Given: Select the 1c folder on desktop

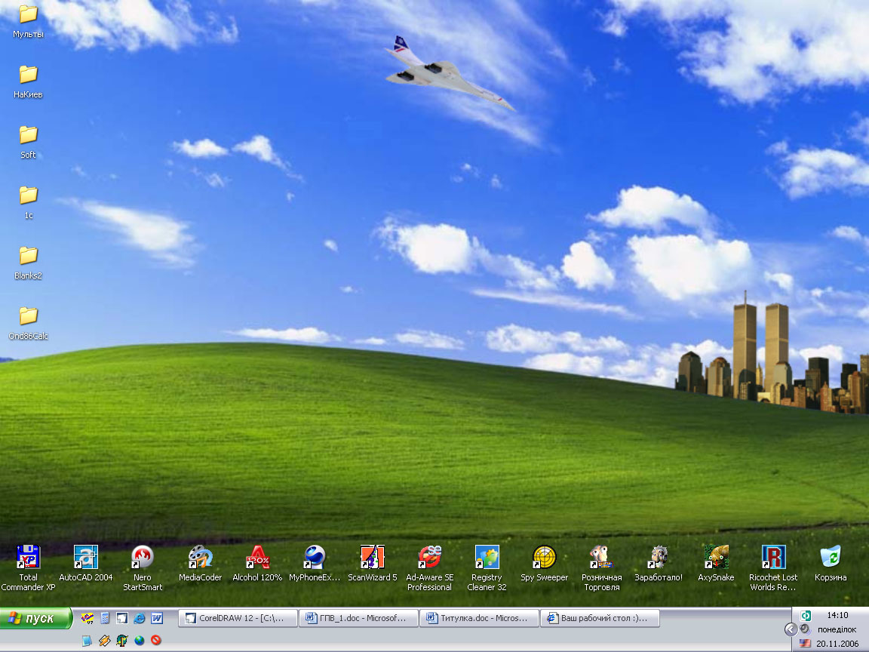Looking at the screenshot, I should (28, 203).
